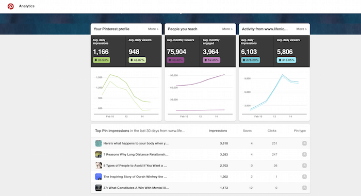Open '37: What Constitutes A Win With Mental Ill...' pin
The image size is (361, 196).
[x=136, y=188]
